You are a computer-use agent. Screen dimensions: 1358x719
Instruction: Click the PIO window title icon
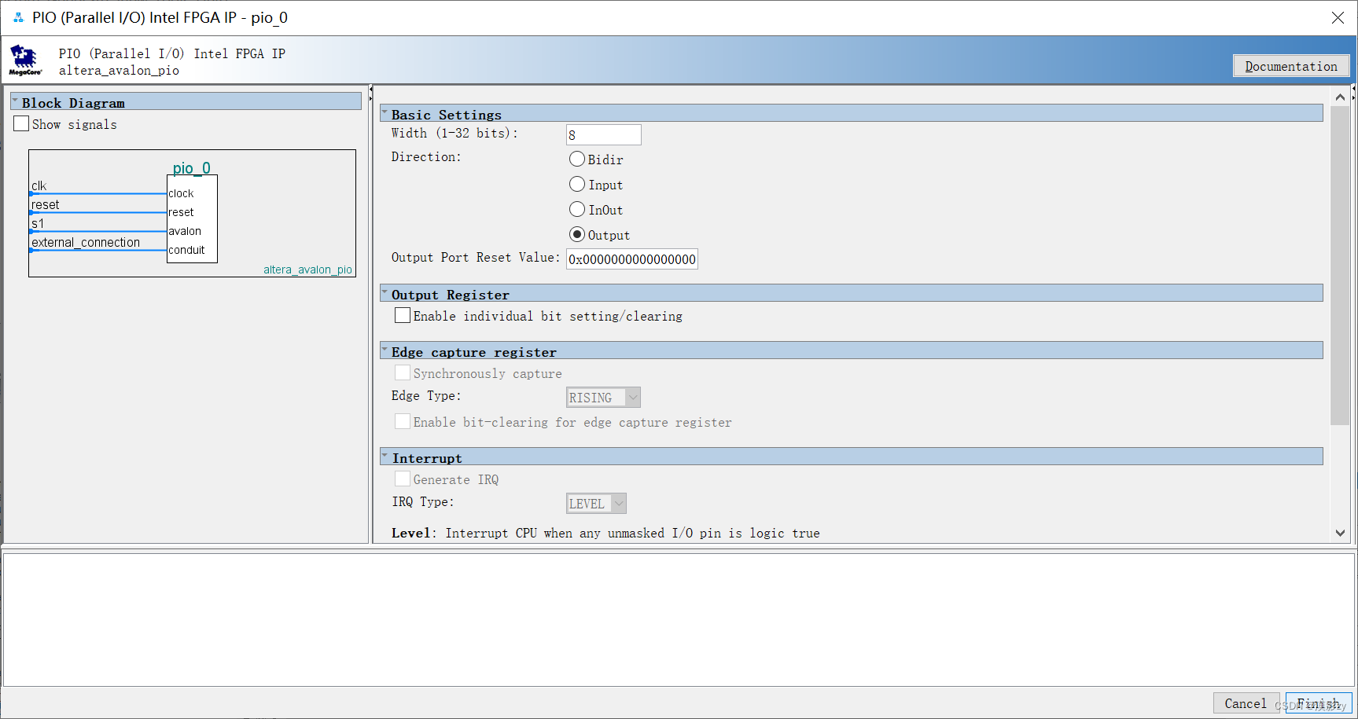(x=18, y=17)
